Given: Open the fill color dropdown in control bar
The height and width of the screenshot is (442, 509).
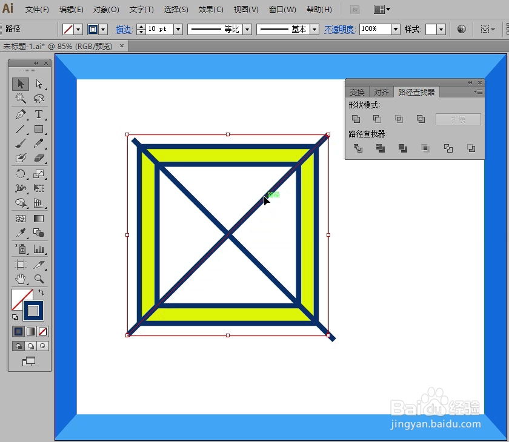Looking at the screenshot, I should [x=79, y=30].
